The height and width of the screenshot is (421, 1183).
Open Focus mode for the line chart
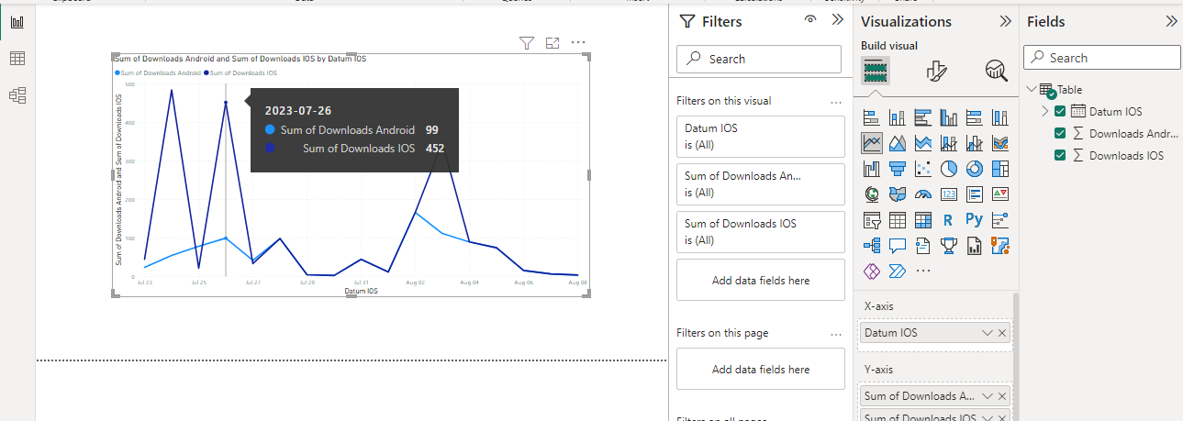[x=552, y=42]
